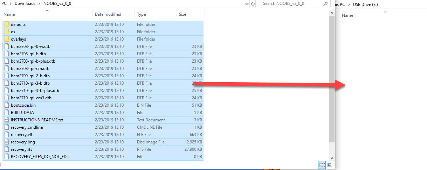This screenshot has height=170, width=427.
Task: Click the os folder icon
Action: point(7,32)
